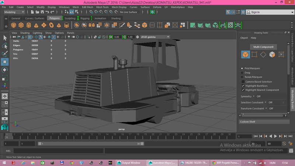
Task: Click the HUN language indicator in tray
Action: click(273, 163)
